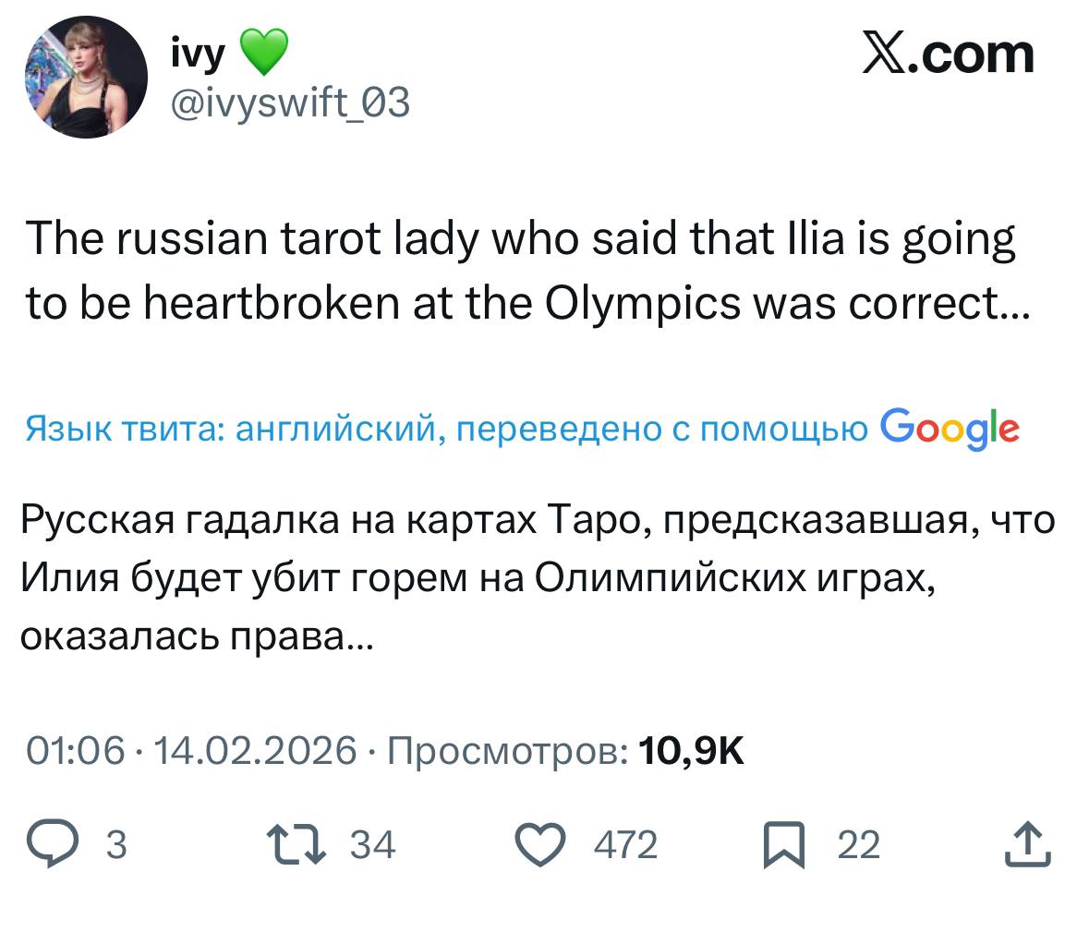Click the retweet count 34
The width and height of the screenshot is (1089, 932).
[373, 845]
